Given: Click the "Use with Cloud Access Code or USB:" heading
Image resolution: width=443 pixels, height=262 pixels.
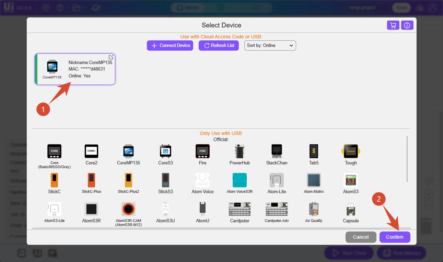Looking at the screenshot, I should [x=221, y=37].
